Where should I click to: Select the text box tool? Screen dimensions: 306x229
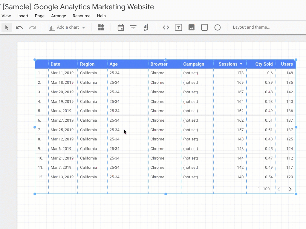(179, 27)
